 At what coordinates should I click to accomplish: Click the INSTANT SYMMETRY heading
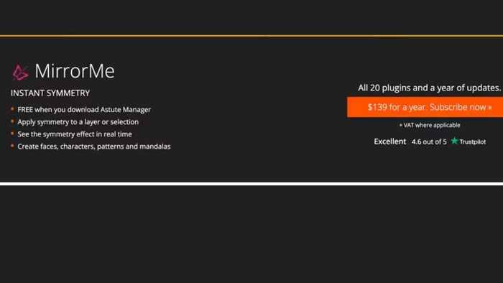[50, 93]
